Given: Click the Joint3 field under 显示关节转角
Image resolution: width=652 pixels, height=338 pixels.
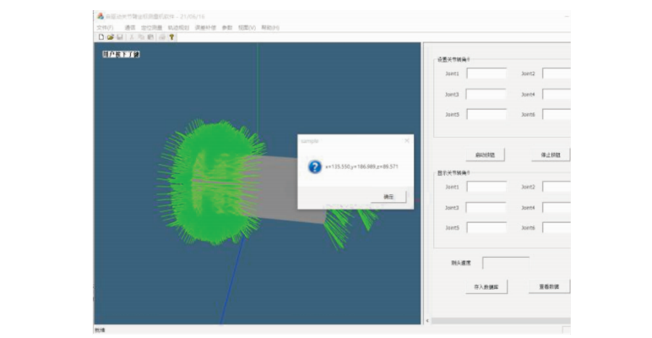Looking at the screenshot, I should pos(486,207).
